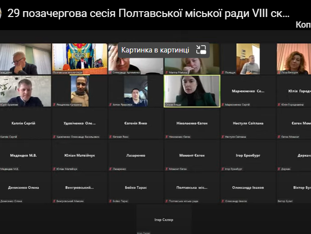Select the highlighted active speaker video tile
Screen dimensions: 311x234
click(192, 91)
